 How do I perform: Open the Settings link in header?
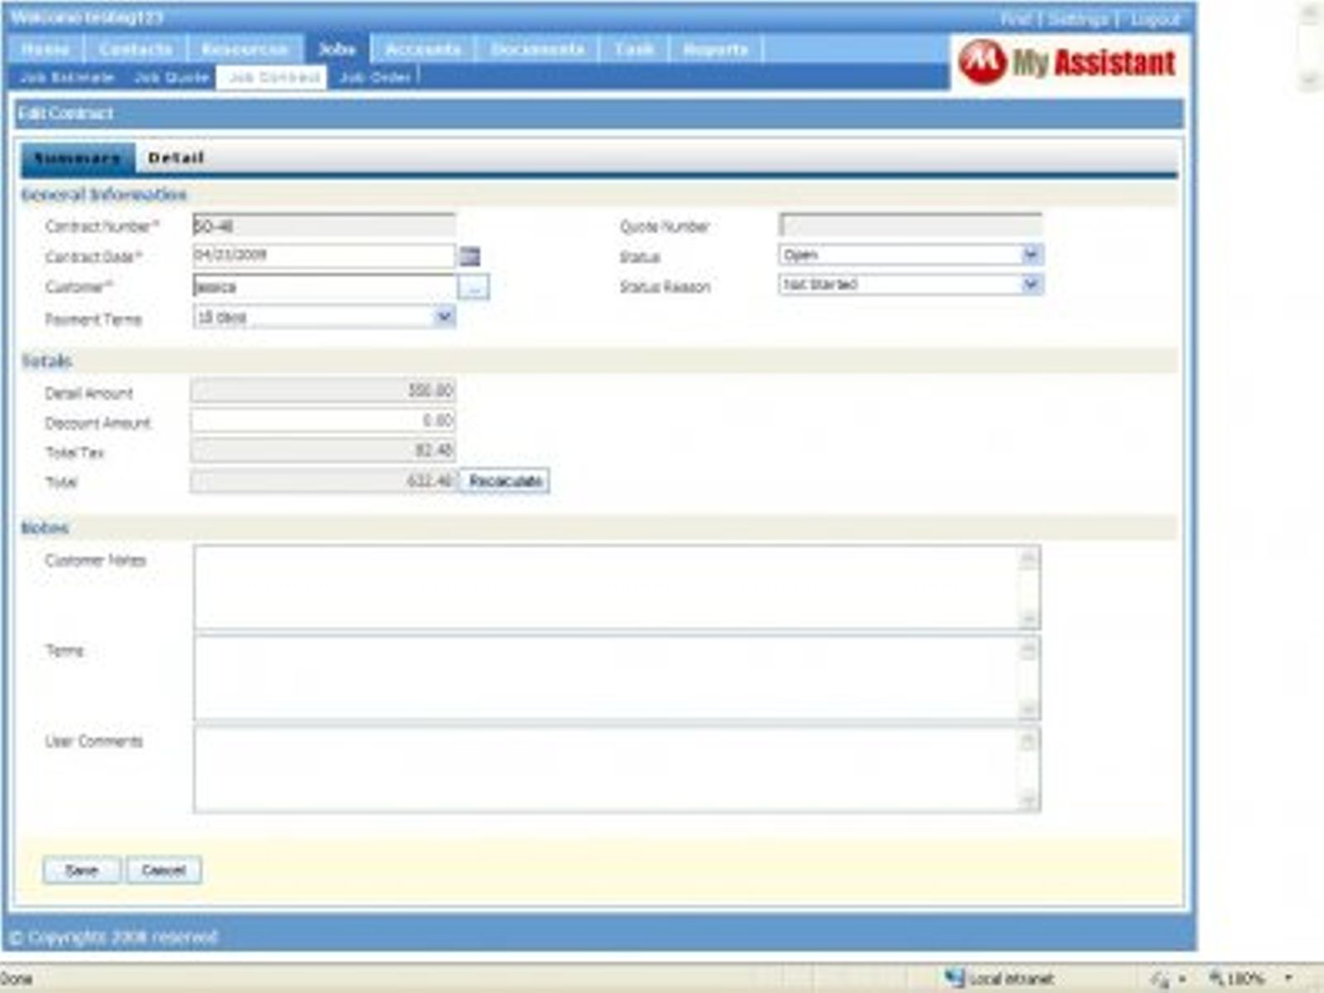coord(1077,18)
